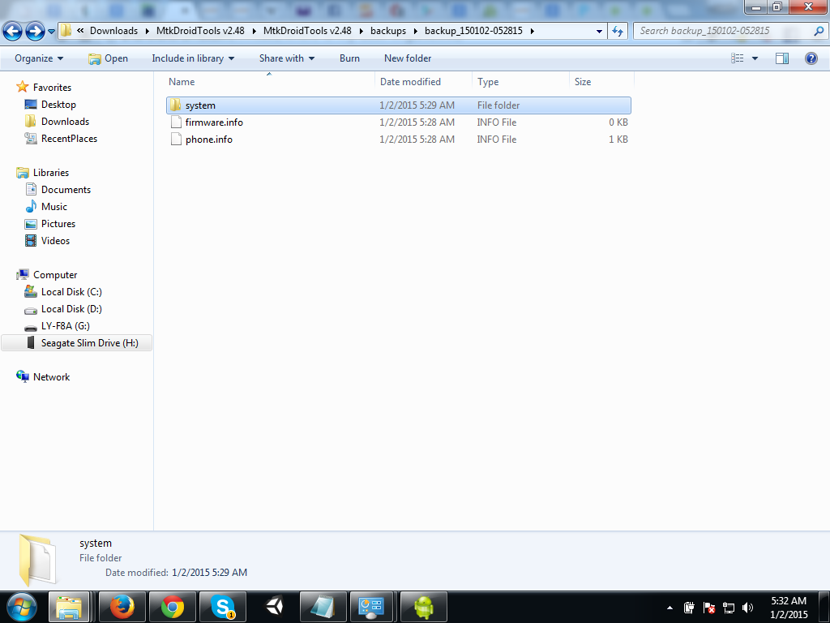The width and height of the screenshot is (830, 623).
Task: Select Seagate Slim Drive (H:) in sidebar
Action: point(89,343)
